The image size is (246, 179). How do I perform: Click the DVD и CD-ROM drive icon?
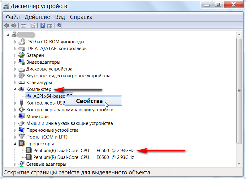[x=21, y=42]
